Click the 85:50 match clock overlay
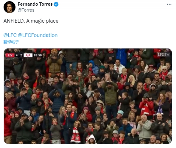 (x=38, y=55)
